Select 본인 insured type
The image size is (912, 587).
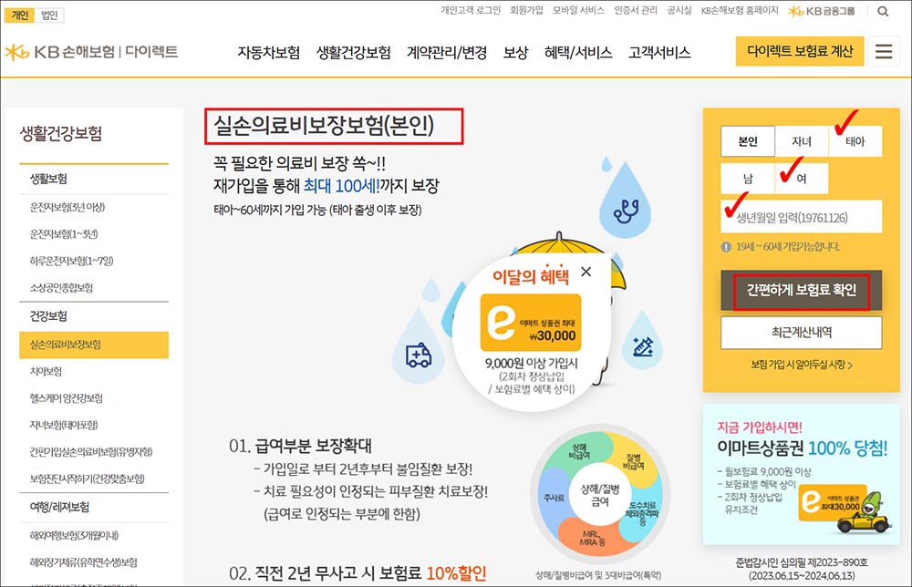748,140
